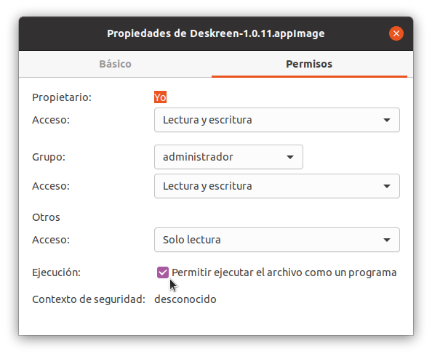Click the label Permitir ejecutar el archivo como un programa

(284, 272)
